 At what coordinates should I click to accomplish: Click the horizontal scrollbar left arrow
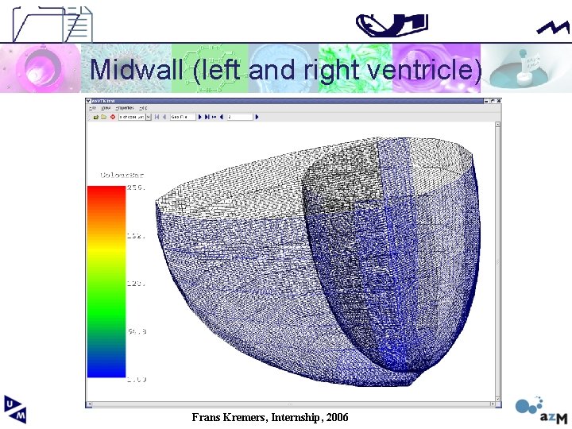click(x=90, y=404)
